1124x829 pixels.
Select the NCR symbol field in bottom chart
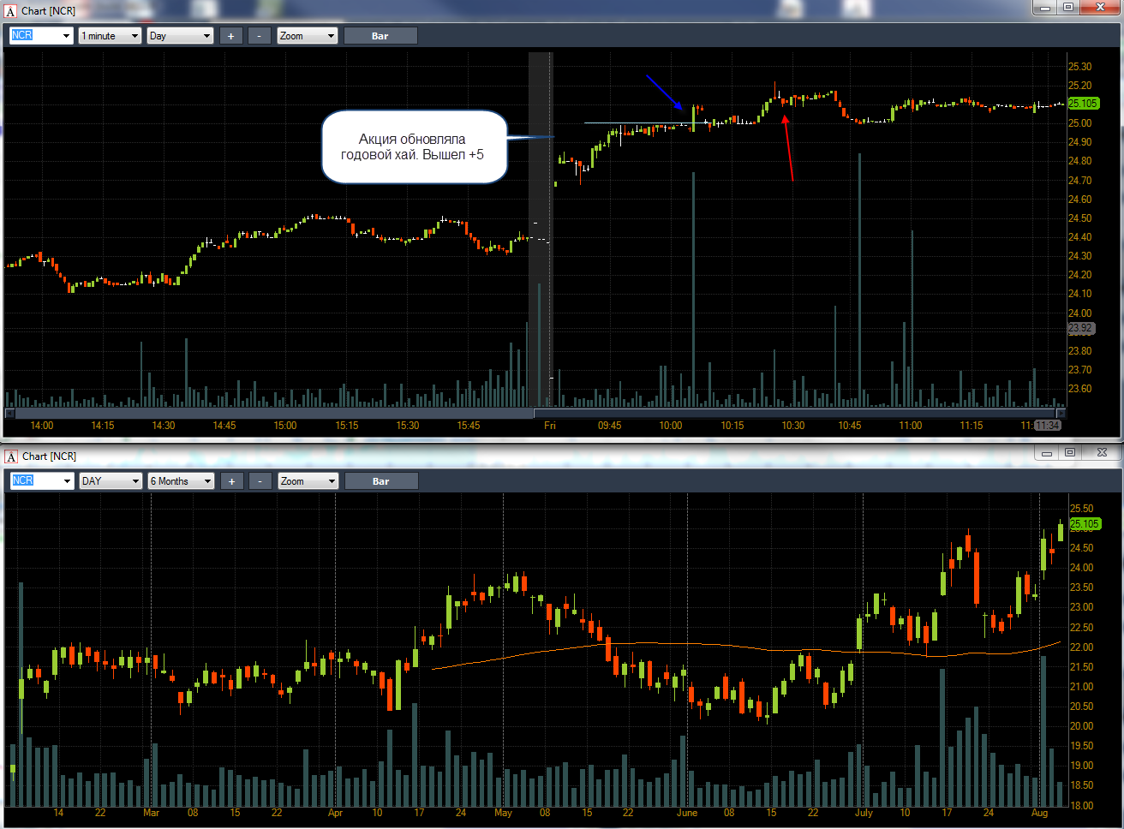42,481
